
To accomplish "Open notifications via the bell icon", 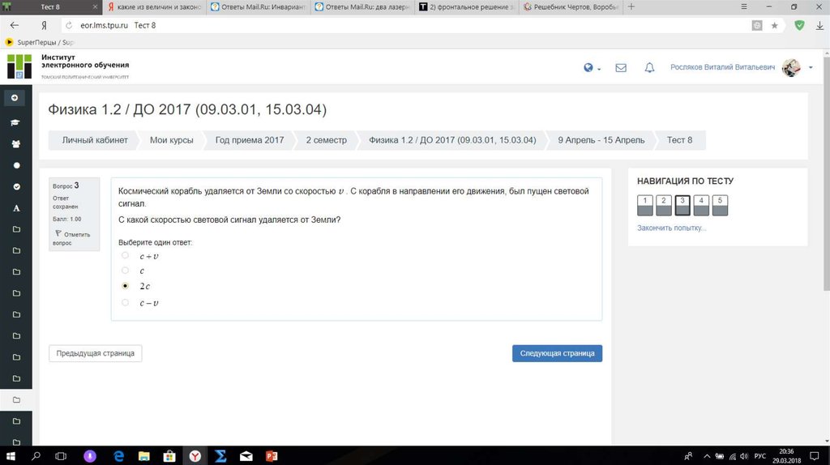I will click(x=649, y=68).
